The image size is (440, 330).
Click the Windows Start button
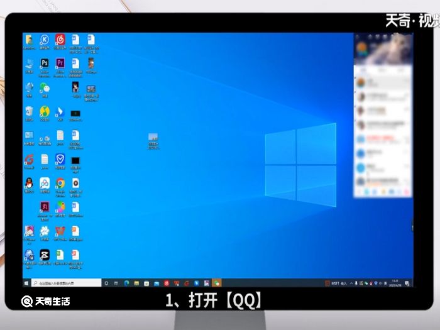point(26,283)
